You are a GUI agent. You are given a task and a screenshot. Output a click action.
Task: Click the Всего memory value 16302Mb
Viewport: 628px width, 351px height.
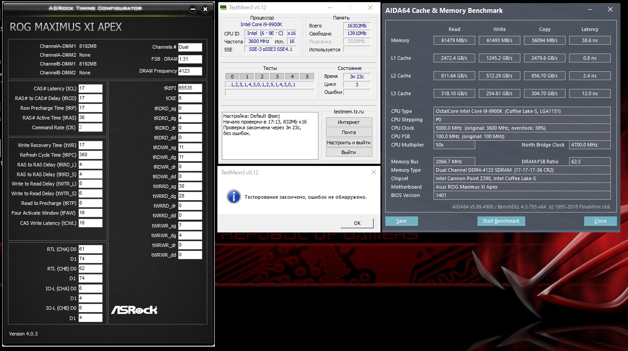pos(357,26)
